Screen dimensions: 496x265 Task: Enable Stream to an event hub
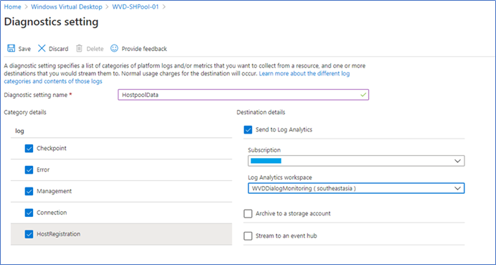pos(248,236)
